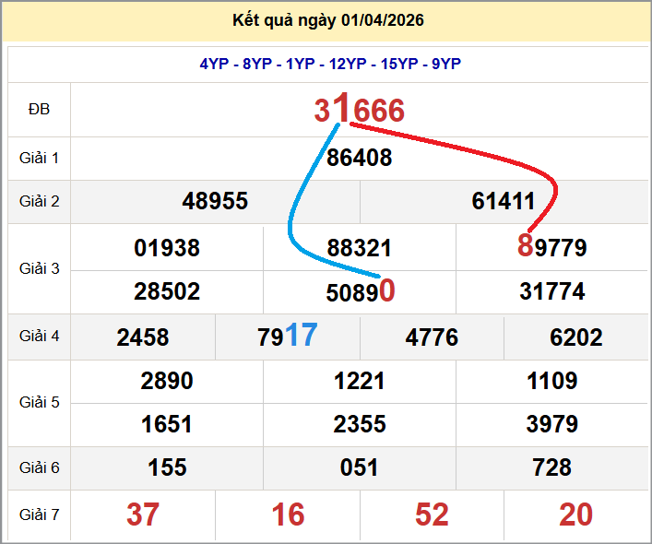Click the Giải 4 row label
The height and width of the screenshot is (544, 652).
[x=39, y=337]
